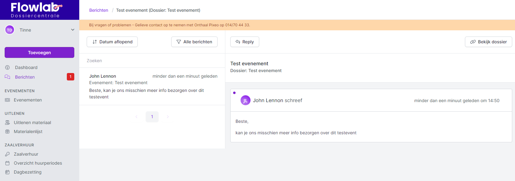Click the Zaalverhuur key icon
This screenshot has width=515, height=181.
click(x=7, y=154)
